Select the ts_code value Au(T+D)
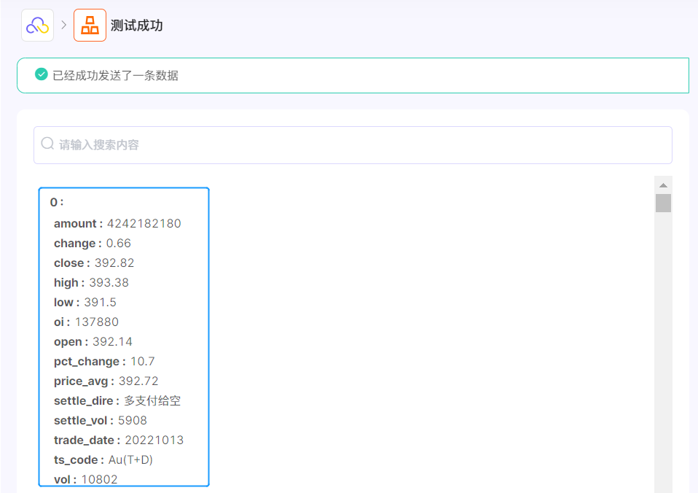 coord(130,459)
